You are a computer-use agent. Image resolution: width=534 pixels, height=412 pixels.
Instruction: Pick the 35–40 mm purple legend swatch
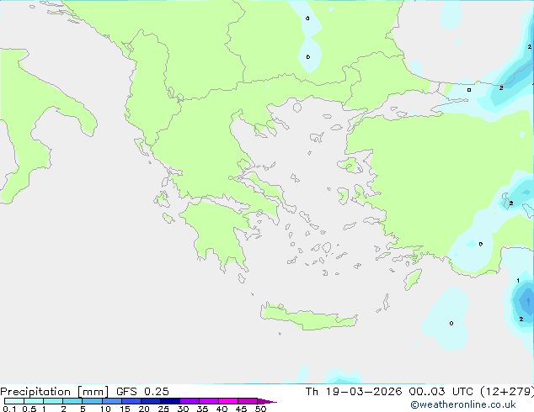(x=209, y=401)
